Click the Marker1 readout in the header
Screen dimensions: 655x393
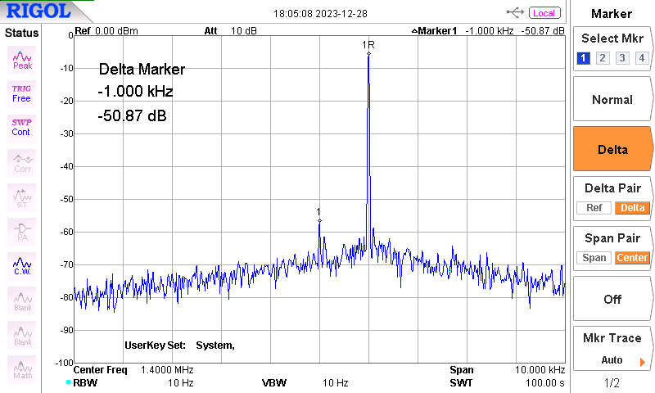tap(487, 31)
